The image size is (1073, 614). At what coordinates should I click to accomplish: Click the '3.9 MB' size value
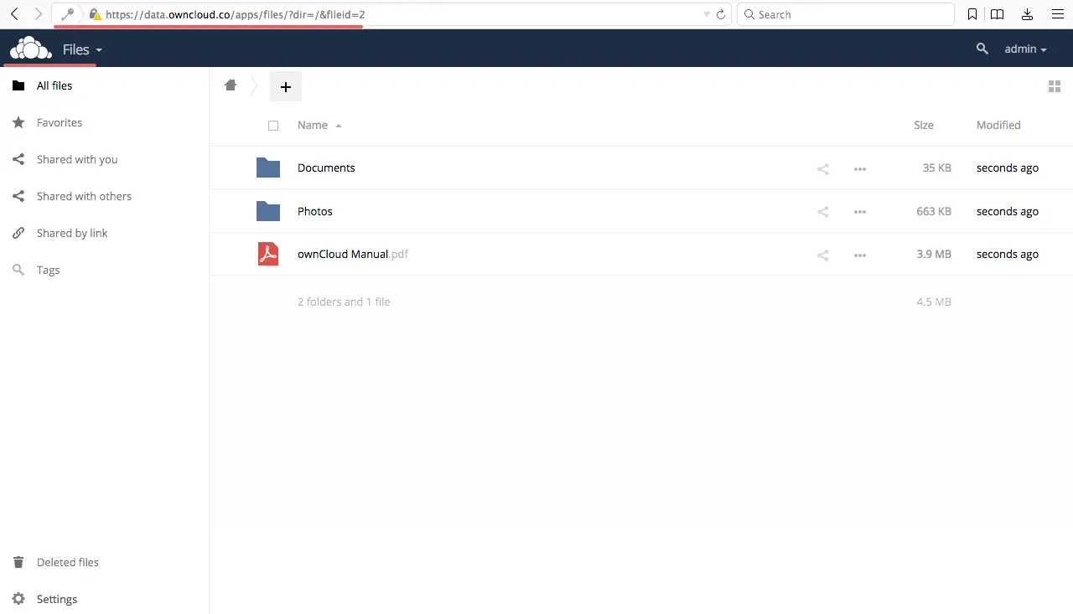point(934,254)
